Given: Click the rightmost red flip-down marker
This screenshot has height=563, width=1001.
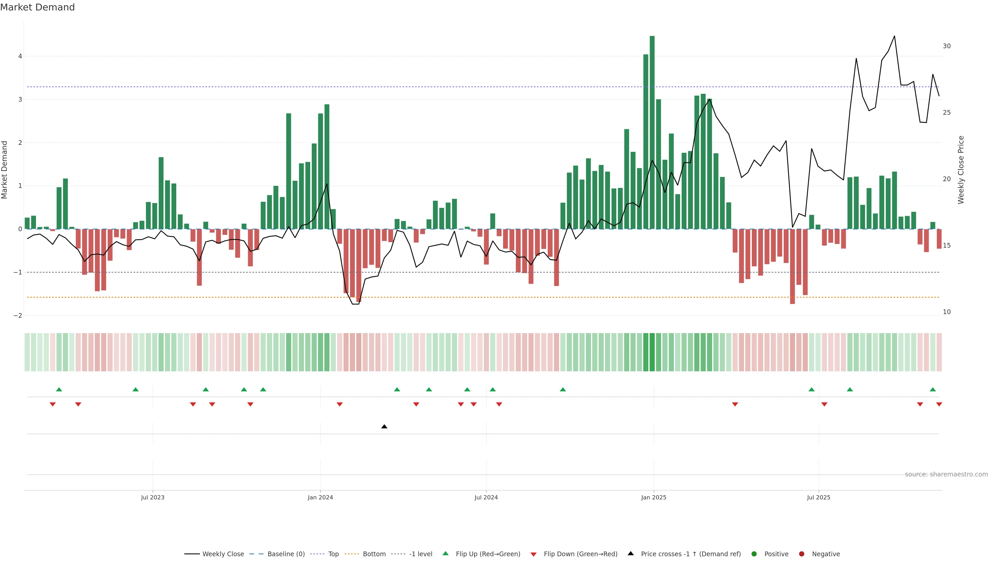Looking at the screenshot, I should coord(939,405).
